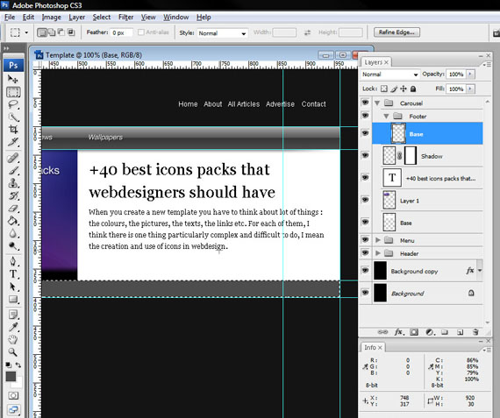Click Intersect with selection mode icon
Image resolution: width=500 pixels, height=418 pixels.
click(71, 32)
